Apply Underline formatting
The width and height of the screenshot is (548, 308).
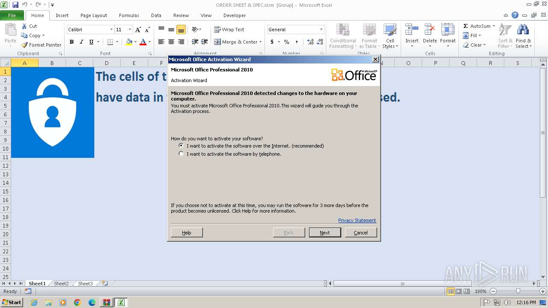(x=91, y=42)
